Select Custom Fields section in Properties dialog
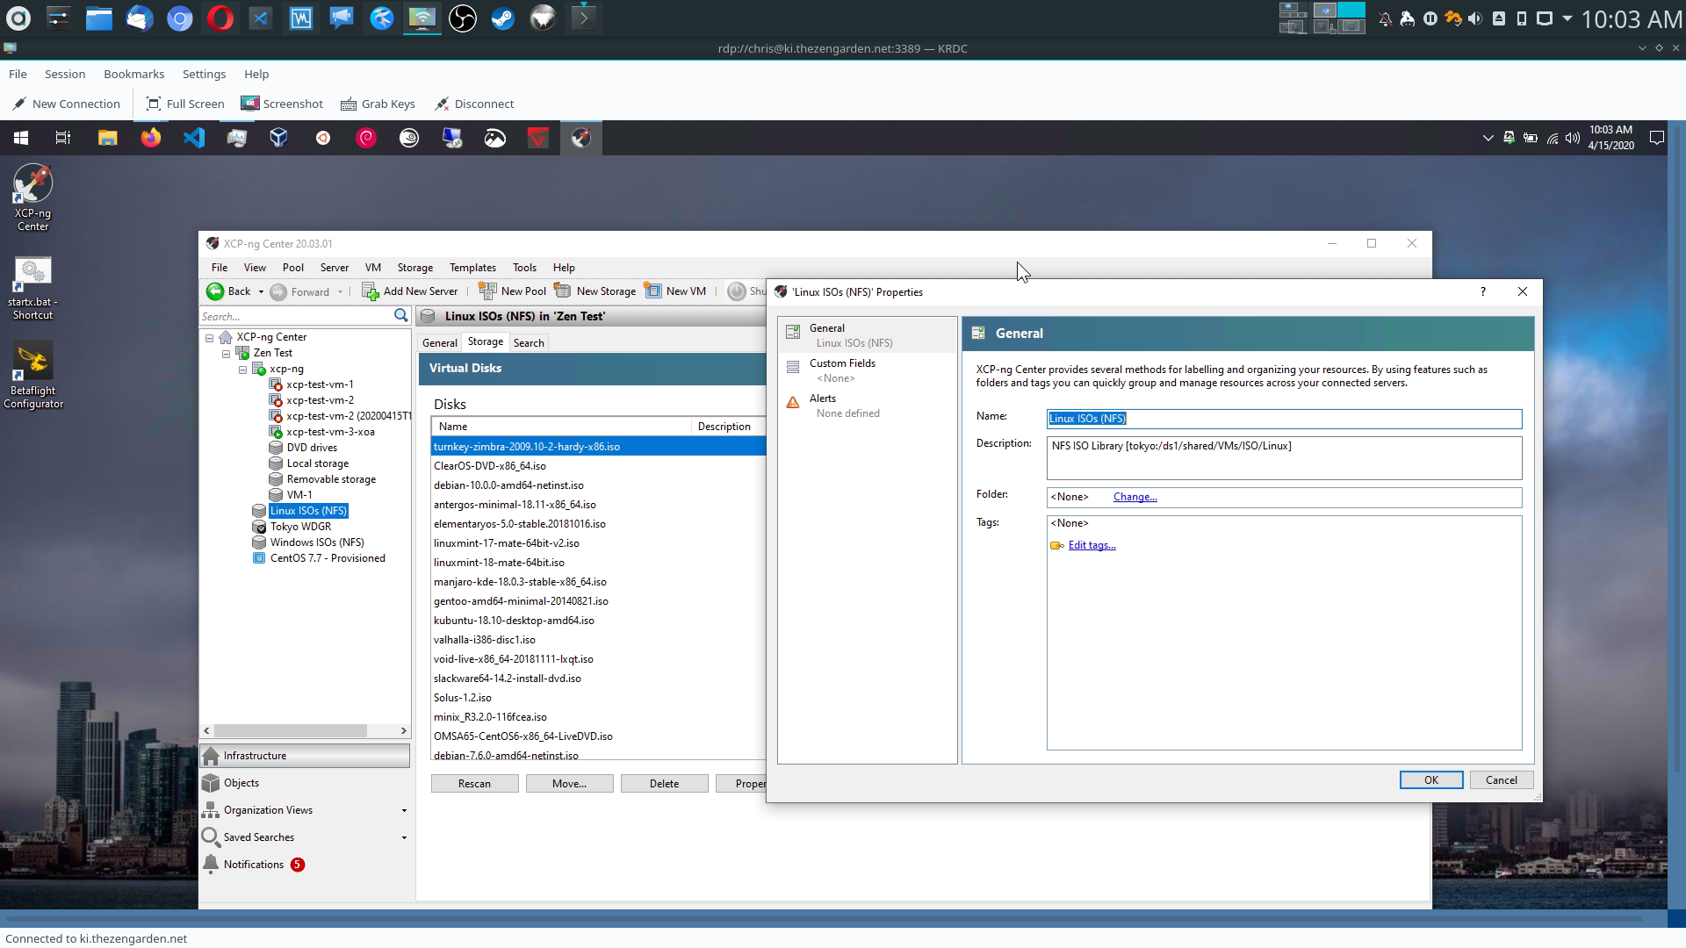 coord(867,370)
